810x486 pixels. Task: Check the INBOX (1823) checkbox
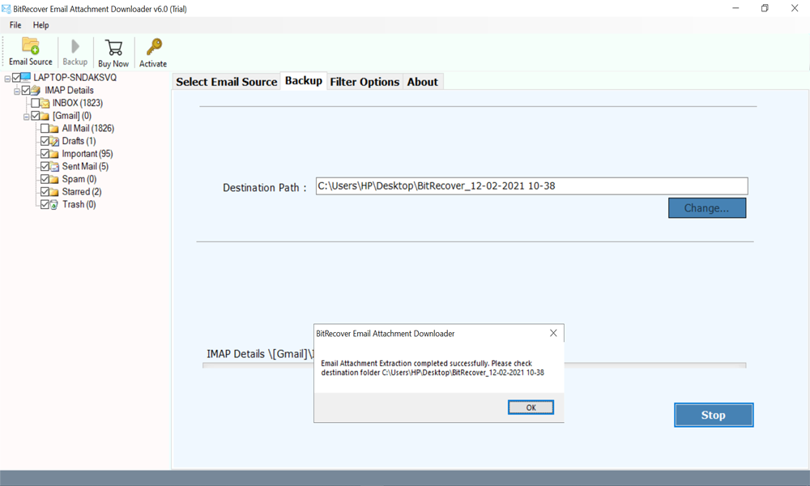pos(35,103)
